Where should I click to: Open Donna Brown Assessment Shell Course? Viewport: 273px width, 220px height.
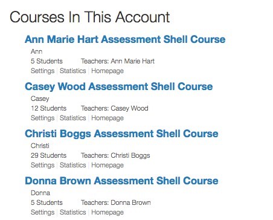tap(121, 181)
